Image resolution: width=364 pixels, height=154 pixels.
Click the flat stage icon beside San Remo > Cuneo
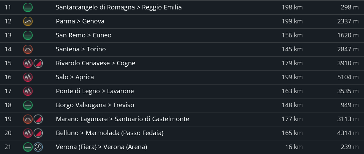(28, 35)
